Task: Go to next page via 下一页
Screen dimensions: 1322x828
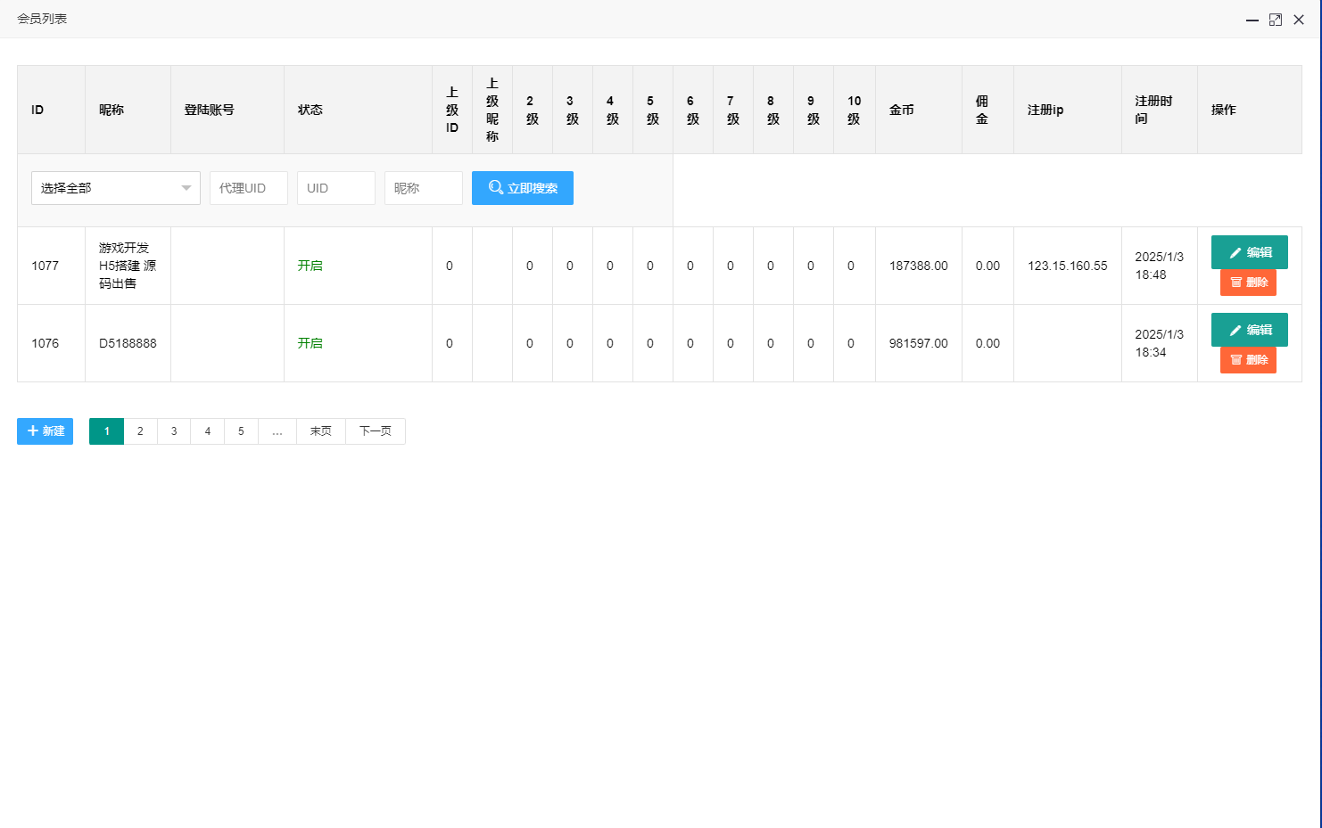Action: (x=375, y=431)
